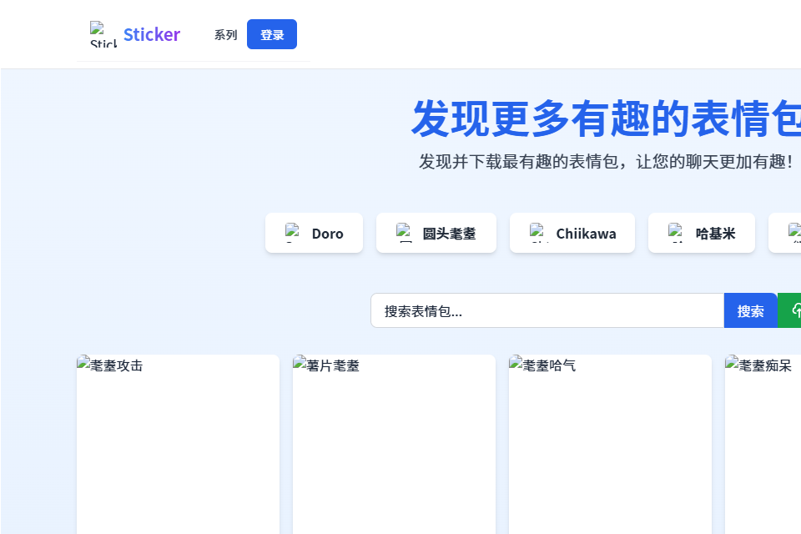The image size is (801, 534).
Task: Click the 发现并下载最有趣的表情包 subtitle text
Action: point(606,162)
